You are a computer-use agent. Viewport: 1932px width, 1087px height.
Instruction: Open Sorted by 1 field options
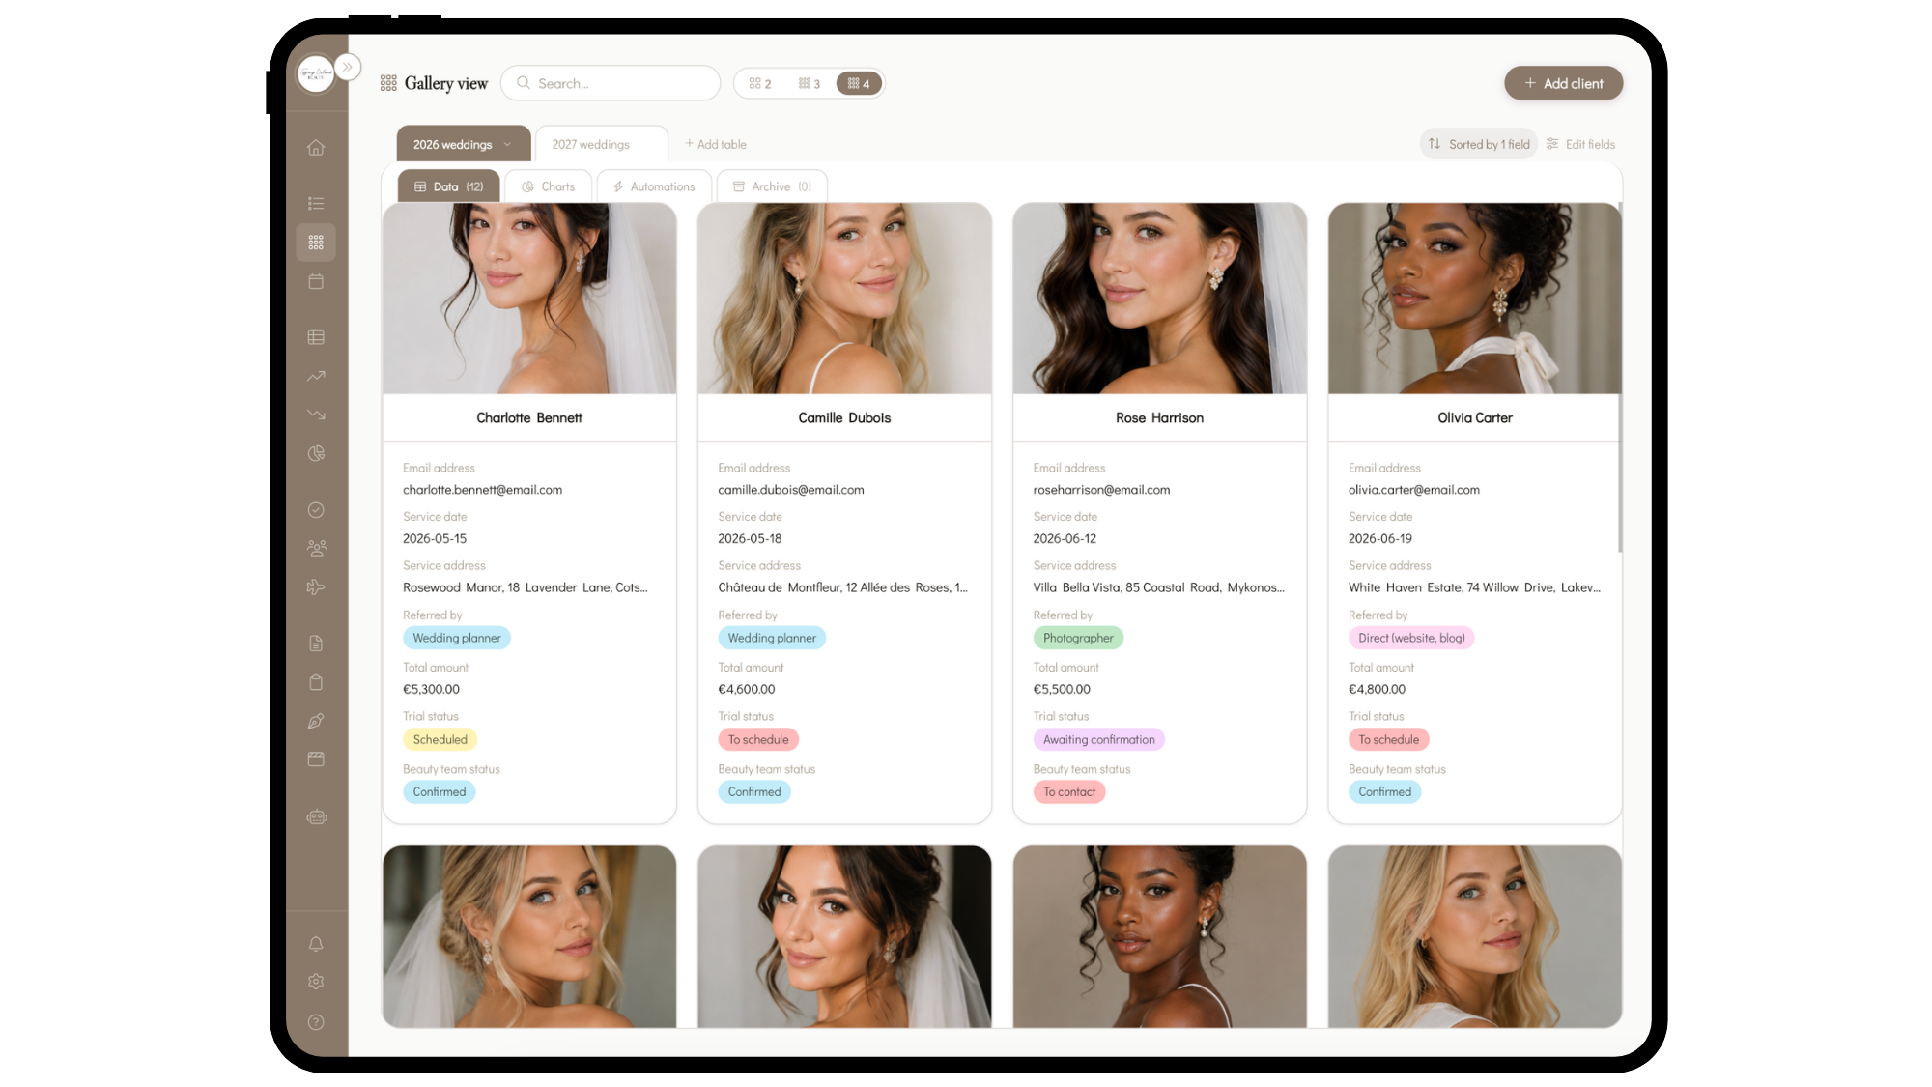click(1479, 144)
